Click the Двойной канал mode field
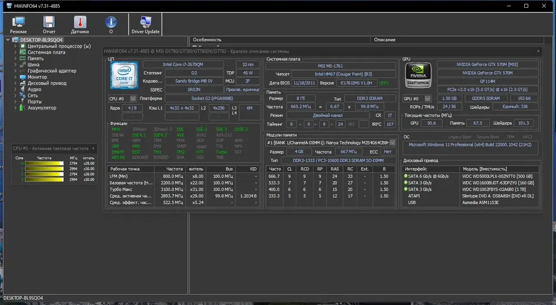556x305 pixels. [327, 116]
